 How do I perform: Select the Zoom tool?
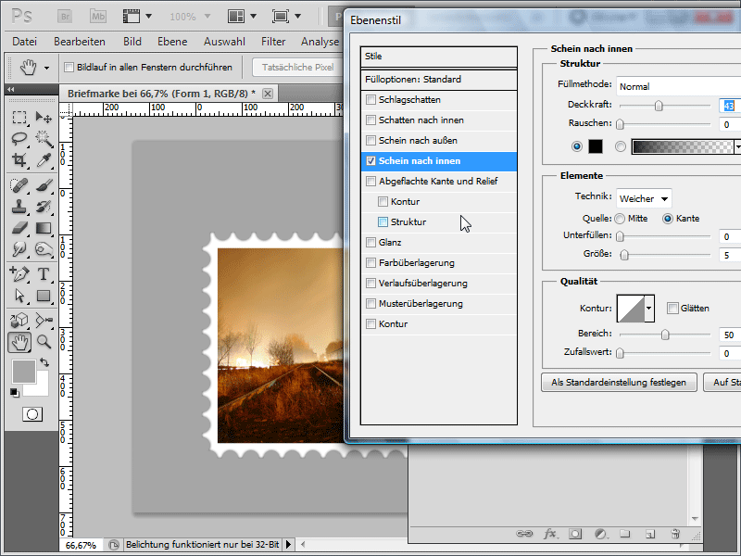tap(44, 342)
